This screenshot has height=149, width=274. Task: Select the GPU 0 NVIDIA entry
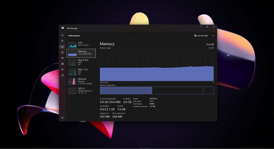[x=81, y=91]
